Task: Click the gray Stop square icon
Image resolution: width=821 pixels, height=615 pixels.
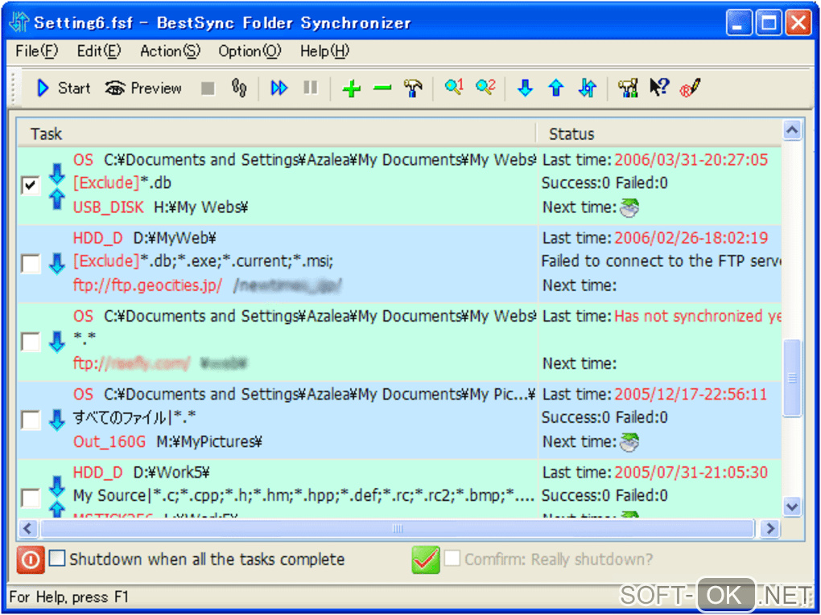Action: tap(208, 88)
